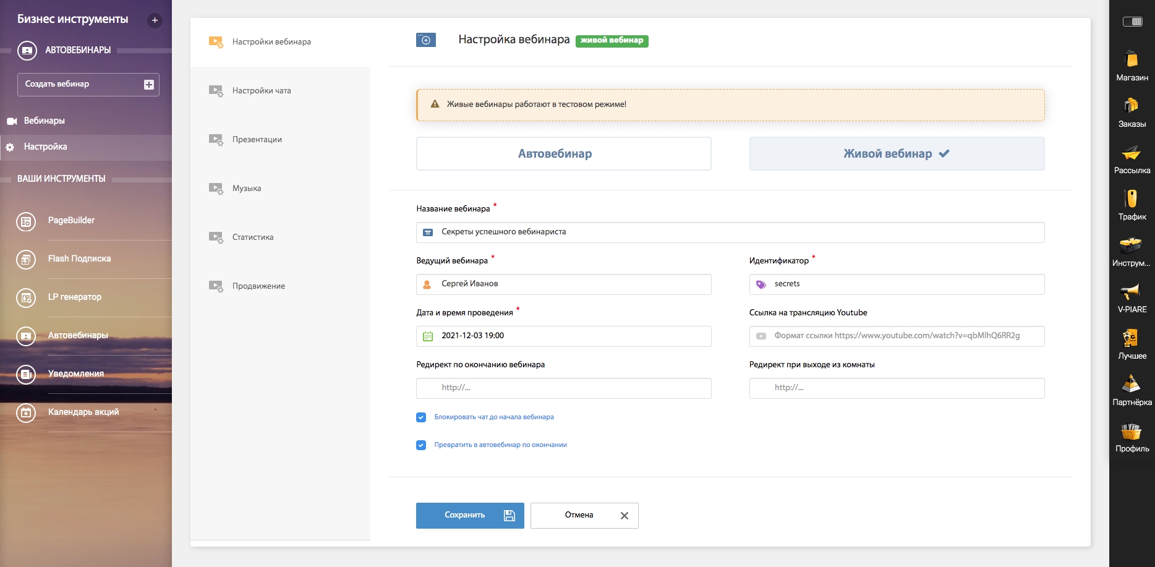This screenshot has height=567, width=1155.
Task: Switch to the Продвижение tab
Action: pos(281,286)
